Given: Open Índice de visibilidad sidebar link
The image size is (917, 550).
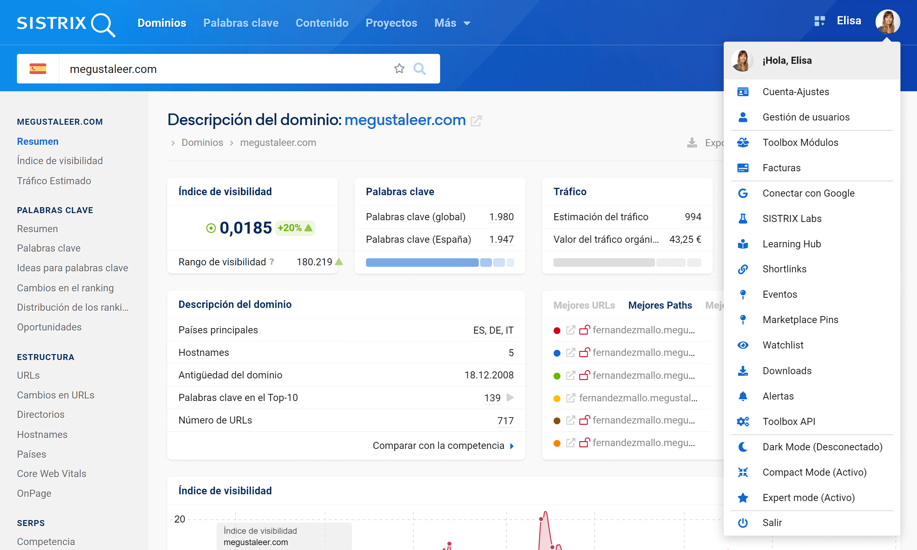Looking at the screenshot, I should tap(60, 161).
